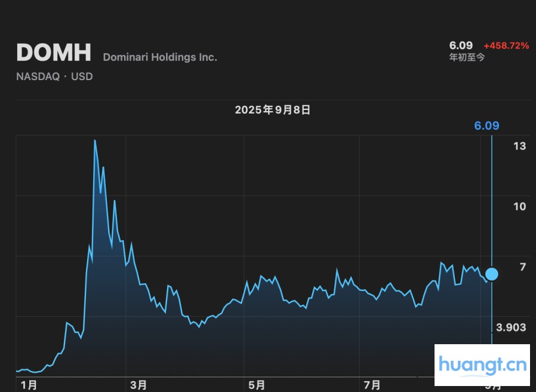Click the blue circle marker on the chart
Screen dimensions: 536x392
[491, 274]
